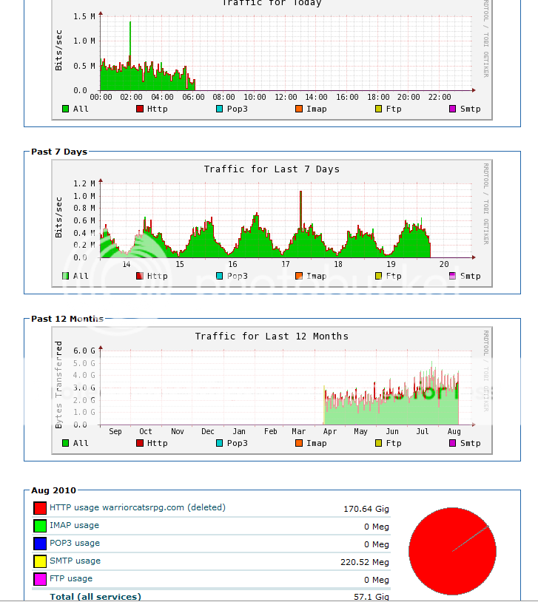Click orange Imap legend icon in Today graph
This screenshot has width=538, height=602.
(299, 109)
